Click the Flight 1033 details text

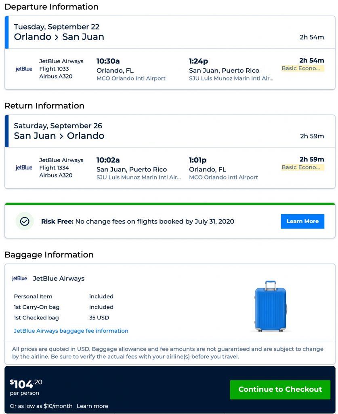coord(54,69)
